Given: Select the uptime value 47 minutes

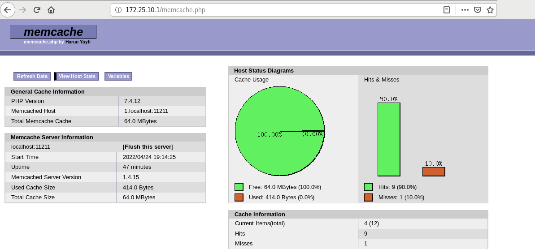Looking at the screenshot, I should click(137, 167).
